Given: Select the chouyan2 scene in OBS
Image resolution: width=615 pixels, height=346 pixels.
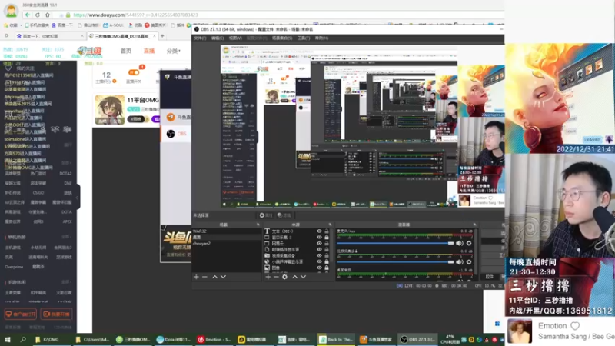Looking at the screenshot, I should point(226,244).
